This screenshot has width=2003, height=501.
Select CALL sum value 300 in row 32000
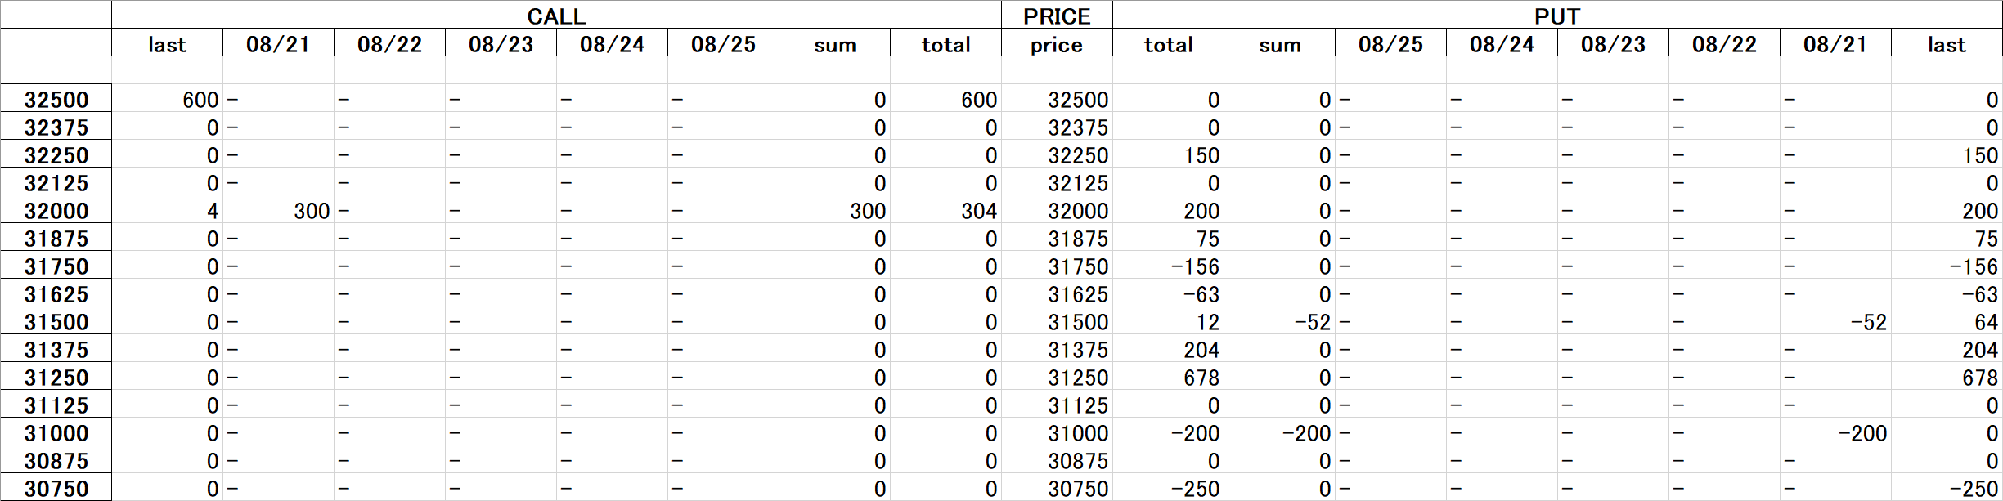(x=834, y=210)
